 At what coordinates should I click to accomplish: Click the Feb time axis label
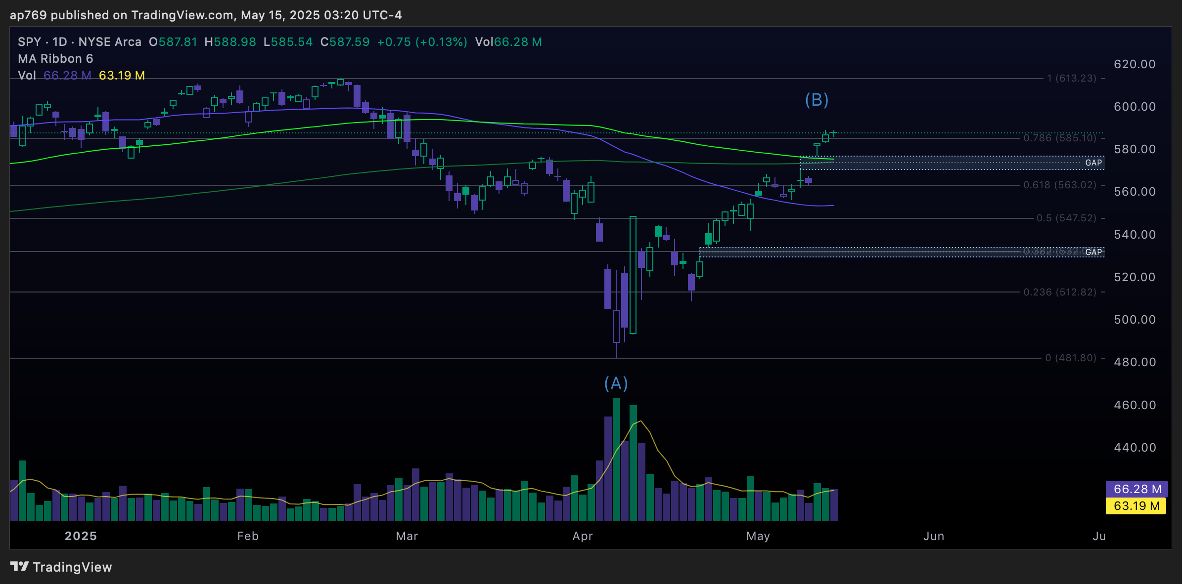click(248, 536)
